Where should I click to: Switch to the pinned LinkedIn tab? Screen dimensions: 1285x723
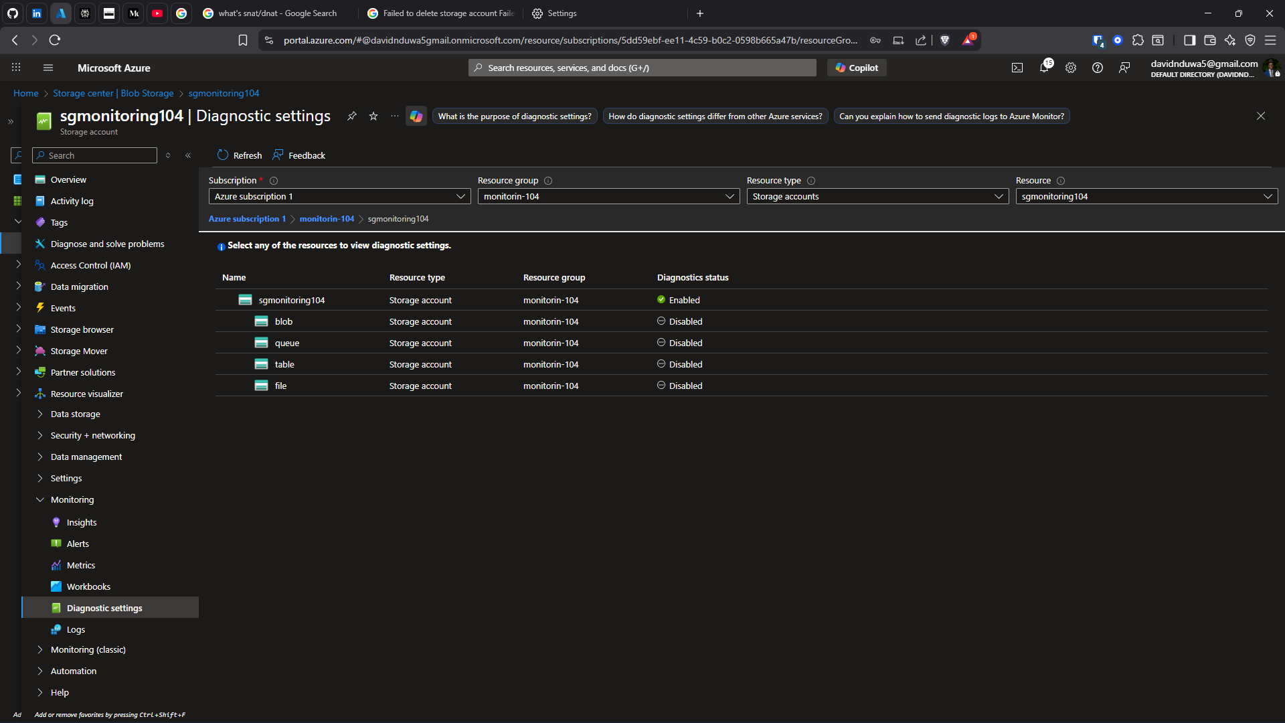[x=37, y=13]
